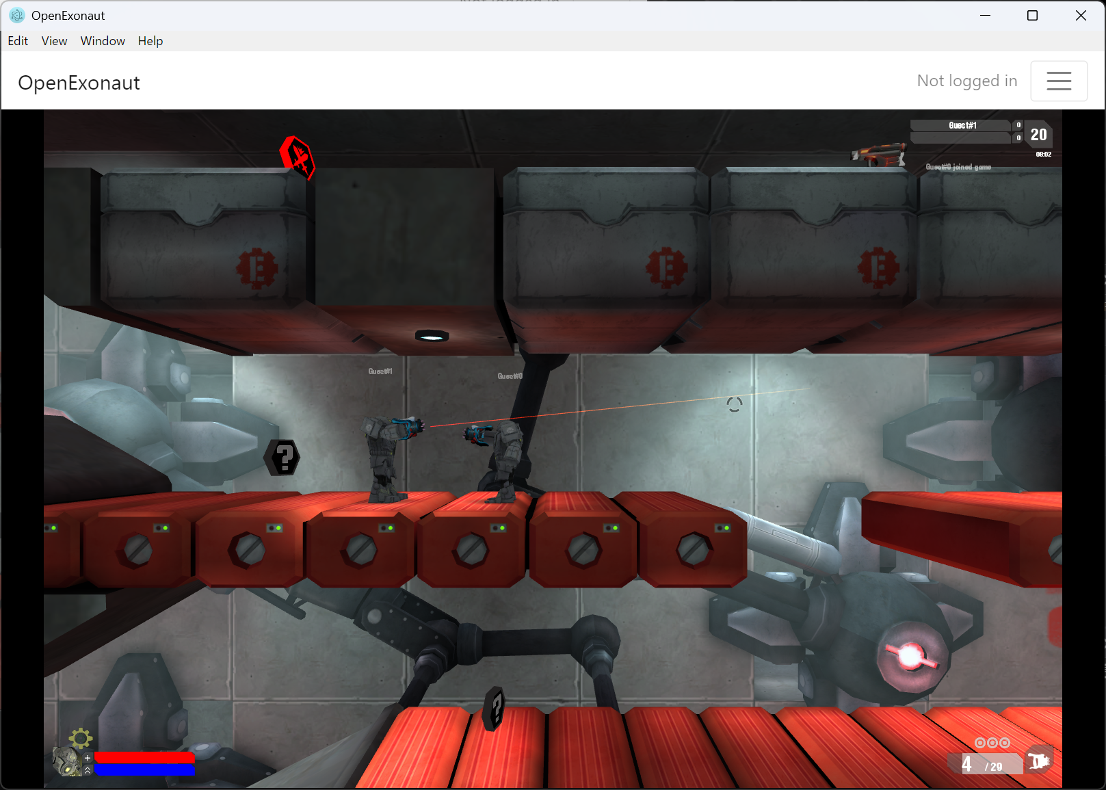The height and width of the screenshot is (790, 1106).
Task: Click the red hexagon faction emblem
Action: [x=297, y=157]
